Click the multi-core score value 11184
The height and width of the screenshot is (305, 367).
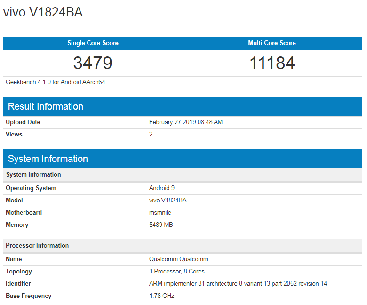(272, 63)
